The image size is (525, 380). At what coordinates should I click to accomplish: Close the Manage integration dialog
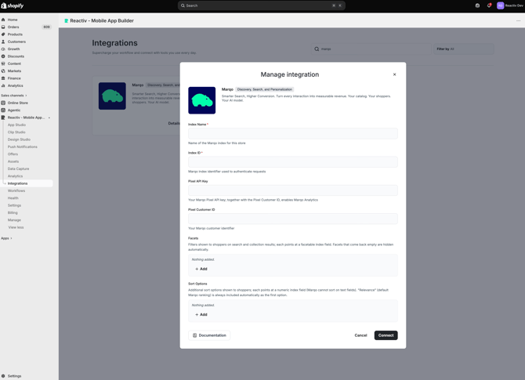[x=394, y=74]
